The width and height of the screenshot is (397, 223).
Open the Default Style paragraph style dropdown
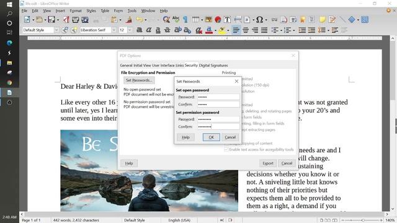point(56,30)
